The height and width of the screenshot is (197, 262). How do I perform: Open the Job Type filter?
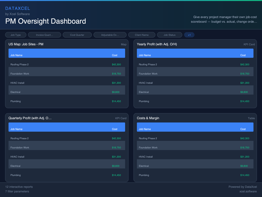coord(16,35)
